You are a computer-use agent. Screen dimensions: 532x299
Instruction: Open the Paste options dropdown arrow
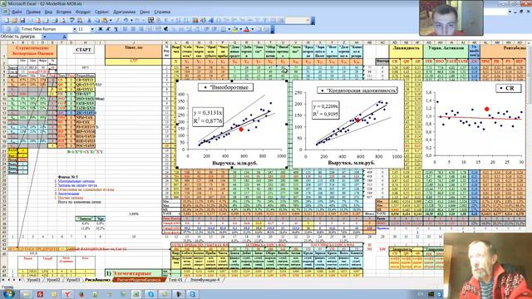click(111, 21)
